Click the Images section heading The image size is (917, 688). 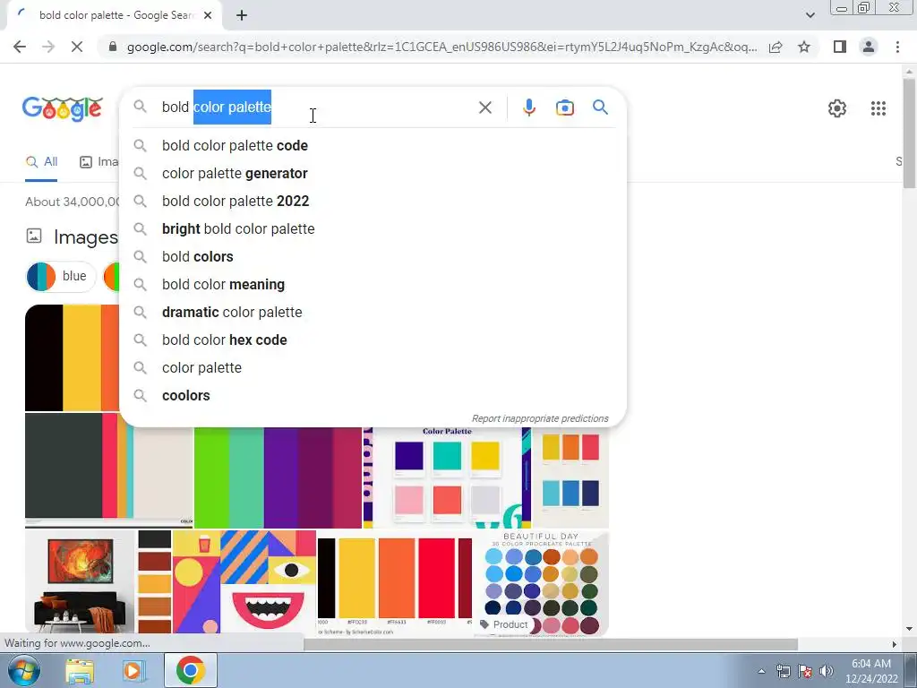[x=86, y=236]
